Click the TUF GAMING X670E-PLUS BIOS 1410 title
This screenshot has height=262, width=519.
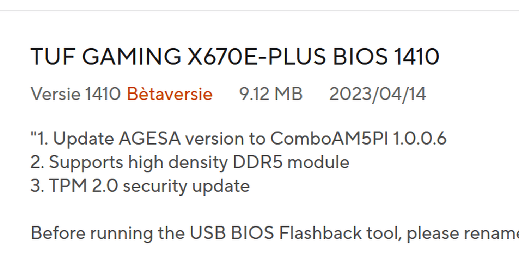[x=234, y=57]
